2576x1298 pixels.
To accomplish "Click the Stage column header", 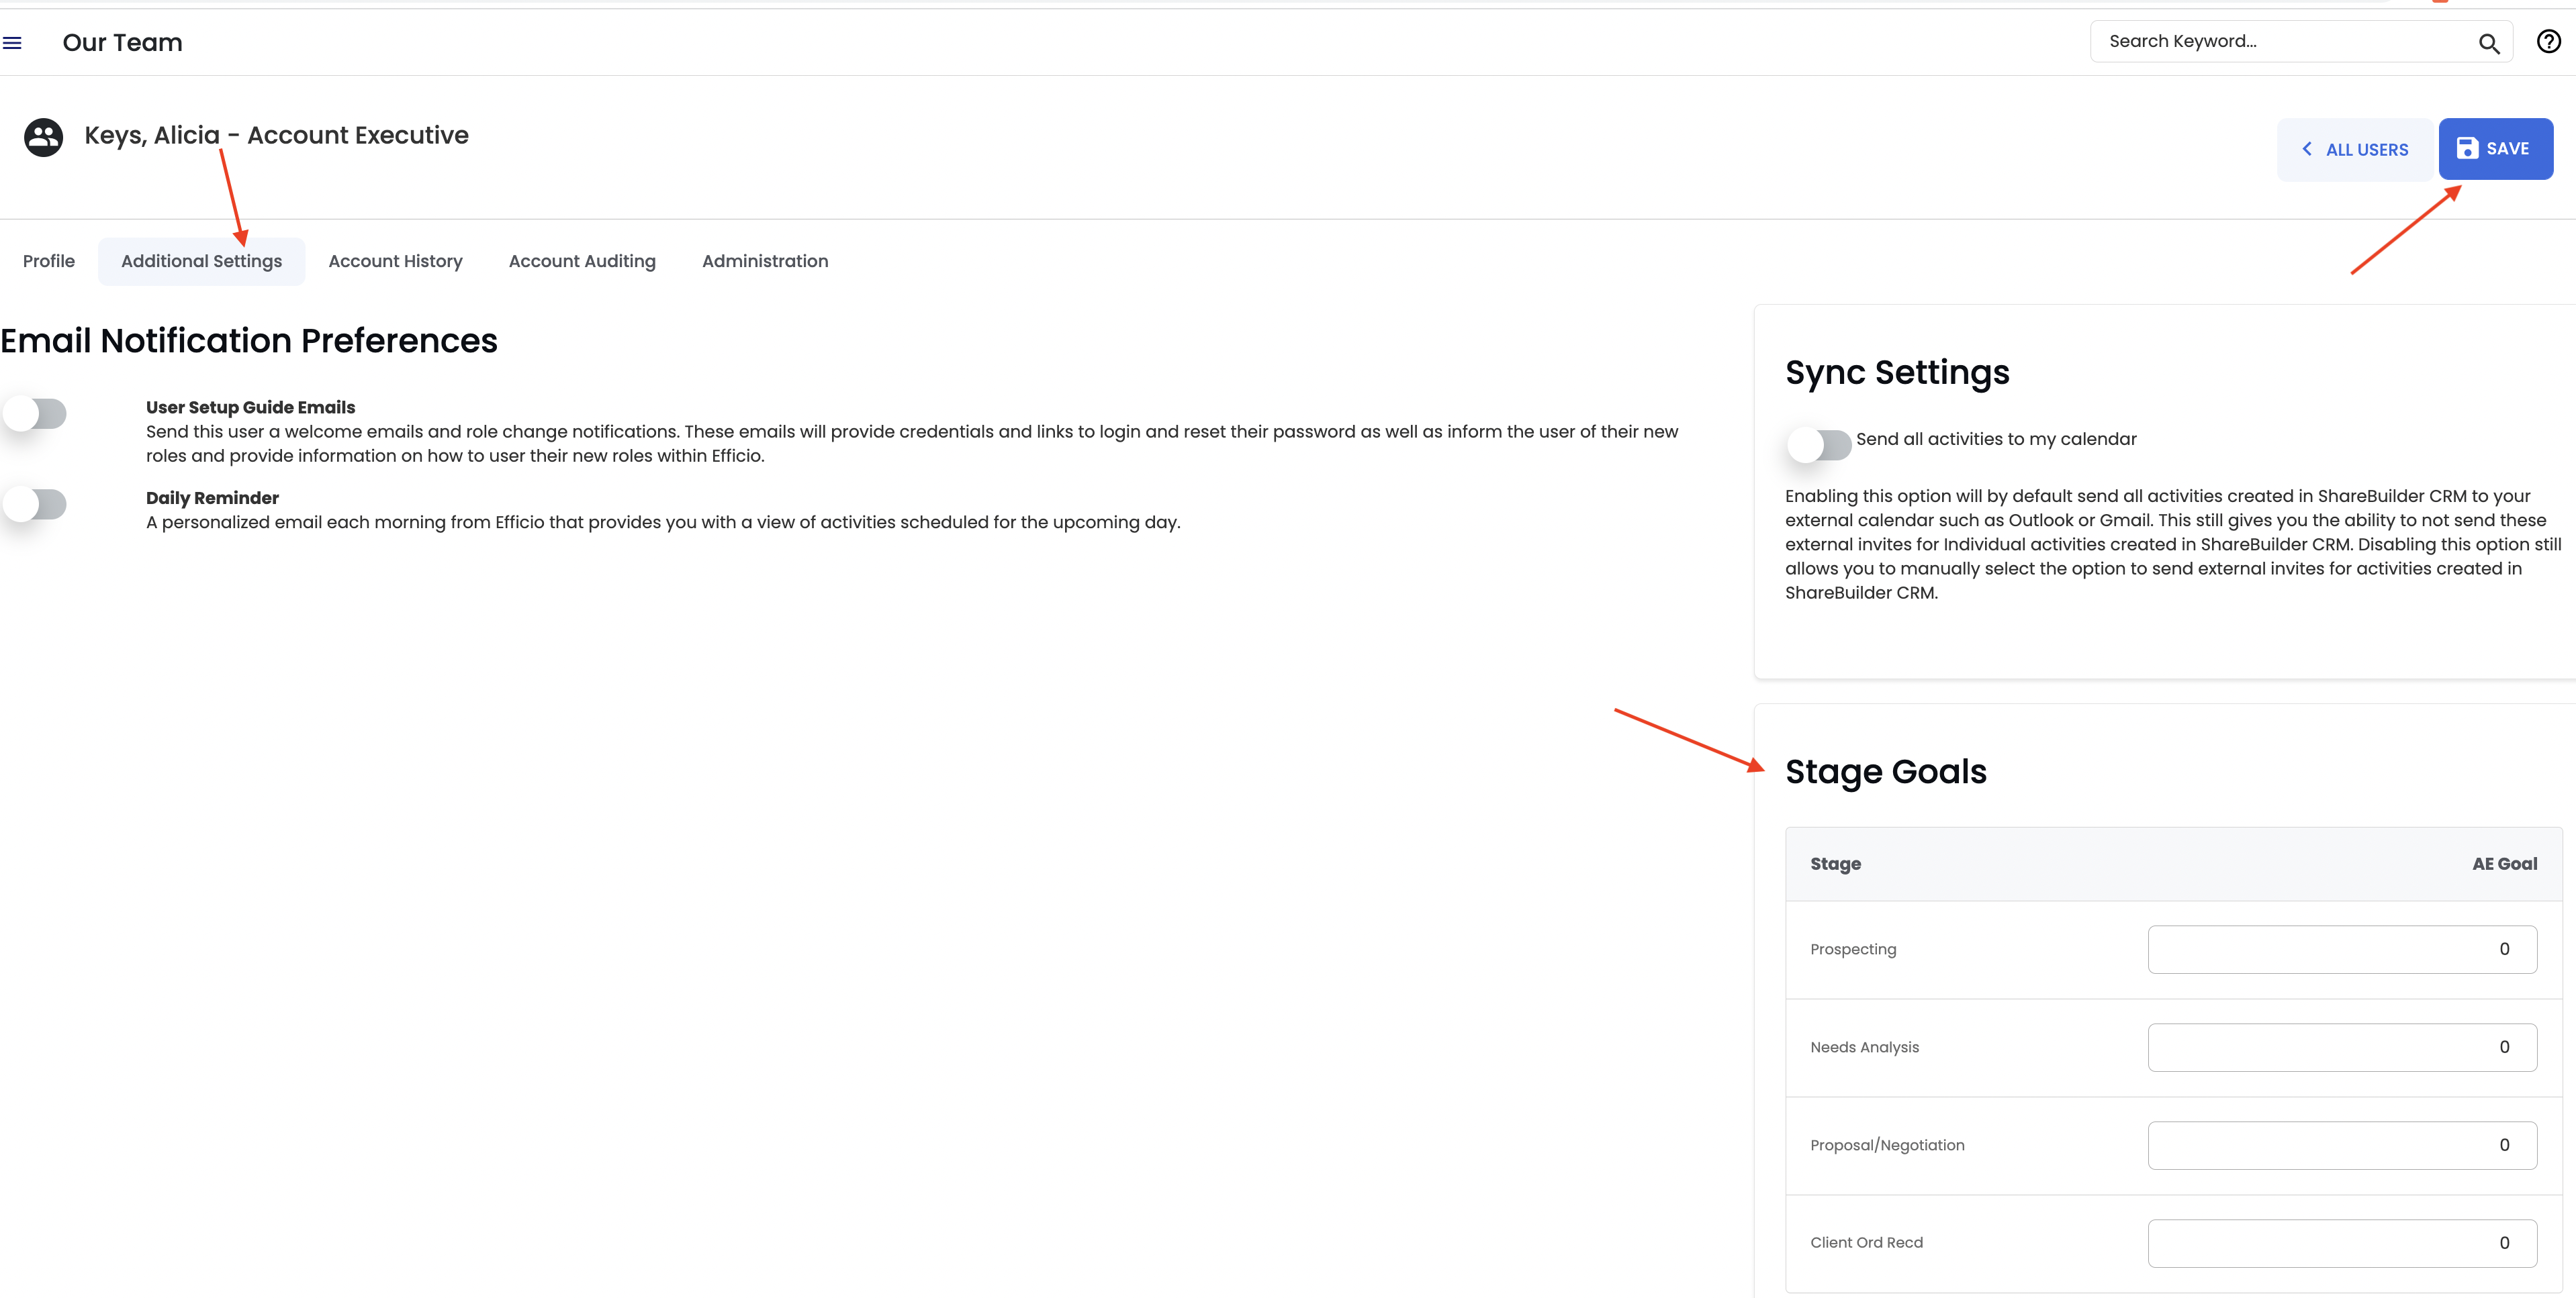I will pyautogui.click(x=1836, y=864).
